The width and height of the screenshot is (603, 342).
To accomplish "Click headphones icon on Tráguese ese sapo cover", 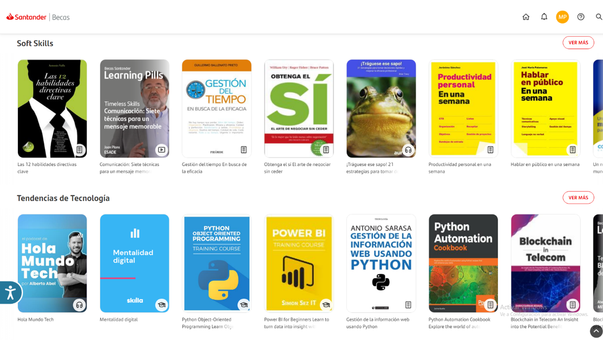I will pyautogui.click(x=408, y=150).
